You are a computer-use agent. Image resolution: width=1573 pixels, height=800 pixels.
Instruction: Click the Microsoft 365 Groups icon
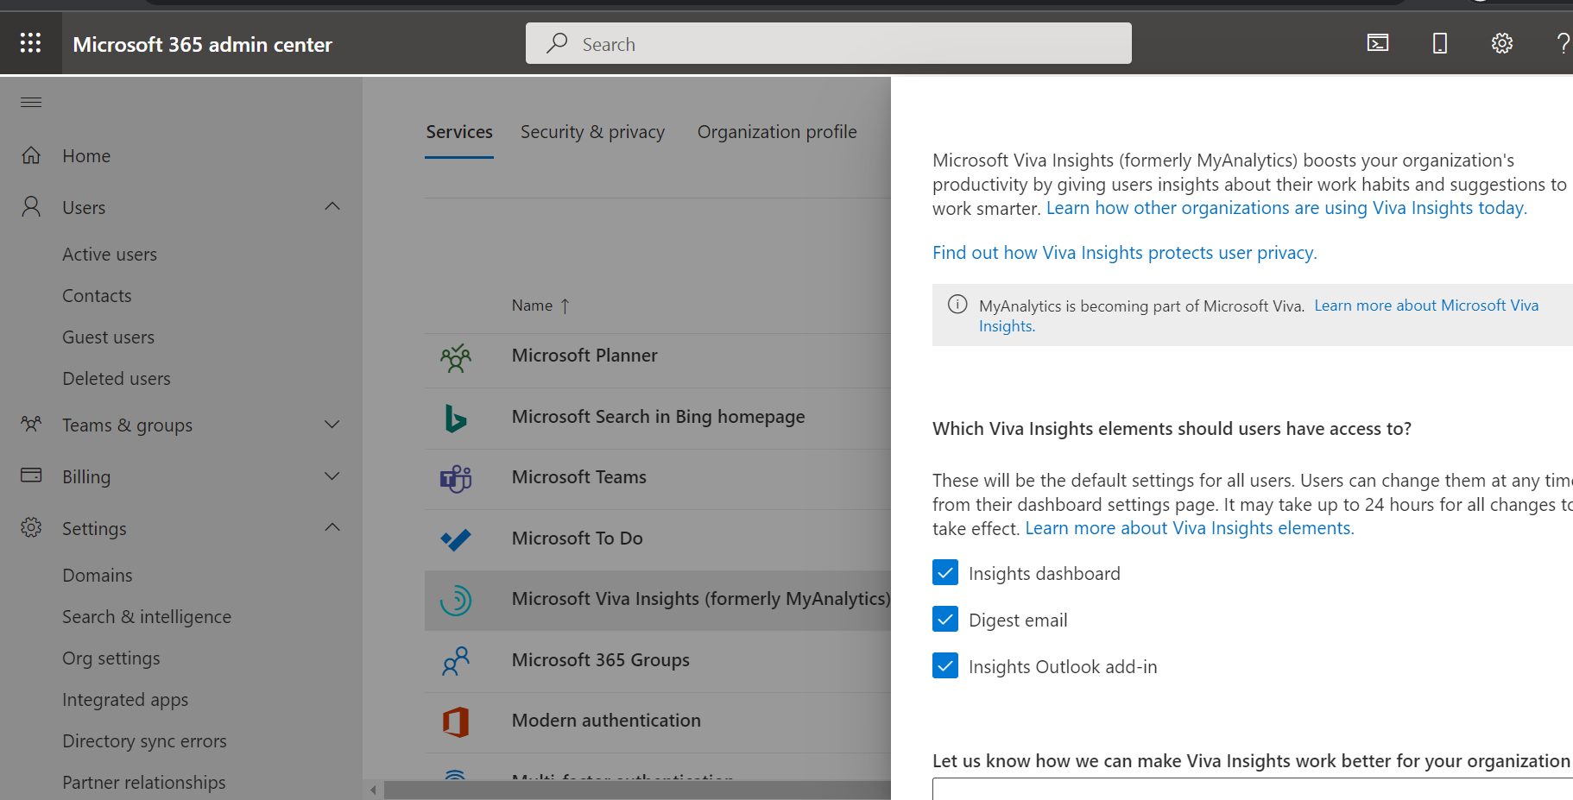tap(455, 661)
